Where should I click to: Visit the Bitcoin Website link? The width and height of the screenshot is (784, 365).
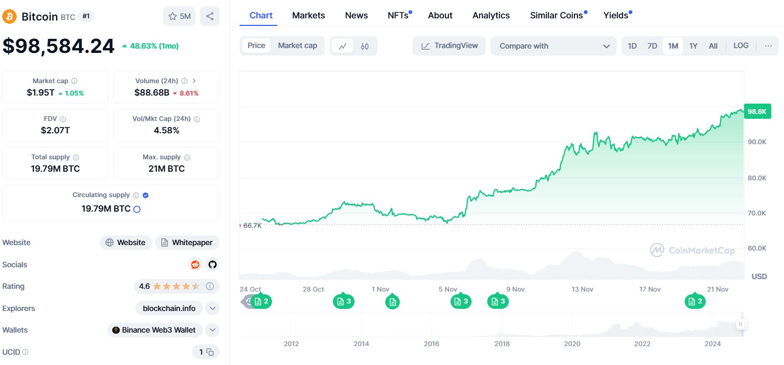point(126,242)
